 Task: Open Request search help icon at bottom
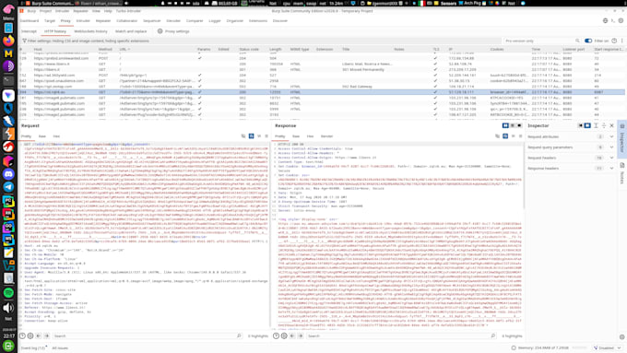point(22,336)
